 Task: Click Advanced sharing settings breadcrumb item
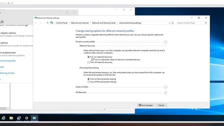click(130, 23)
